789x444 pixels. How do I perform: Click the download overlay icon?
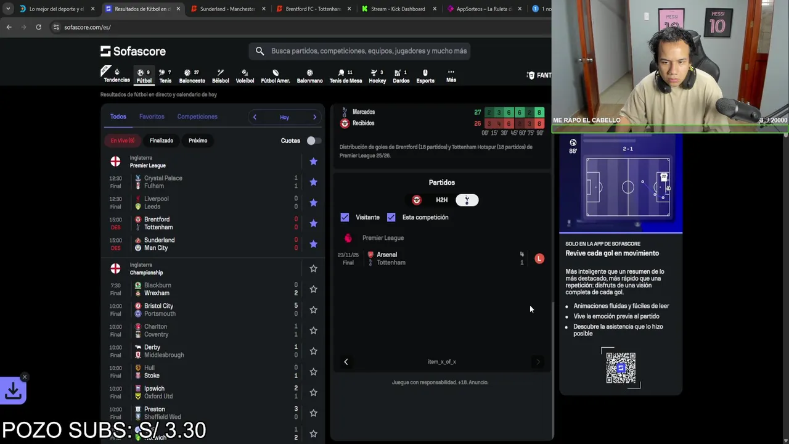pyautogui.click(x=13, y=390)
